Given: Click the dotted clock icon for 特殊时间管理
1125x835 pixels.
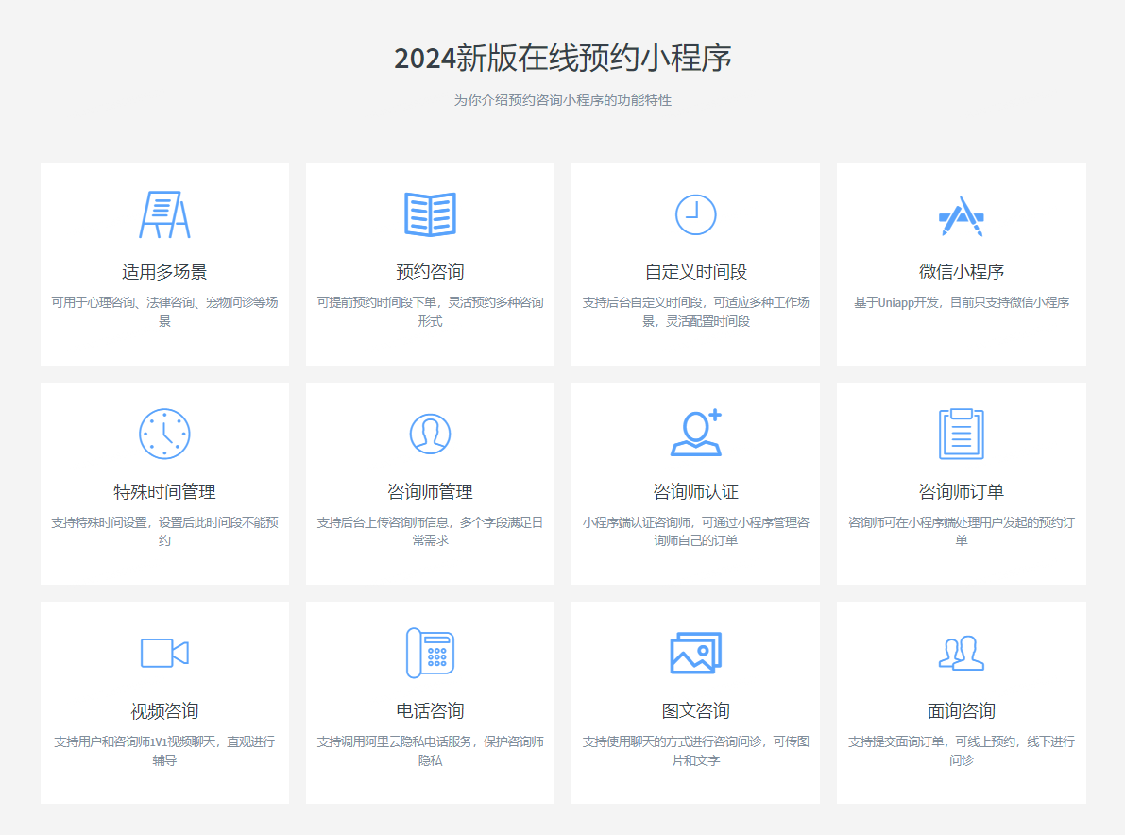Looking at the screenshot, I should (x=164, y=434).
